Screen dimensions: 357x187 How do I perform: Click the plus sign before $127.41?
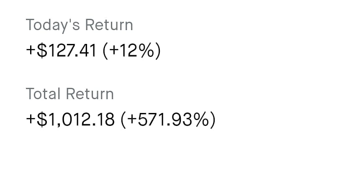(31, 52)
